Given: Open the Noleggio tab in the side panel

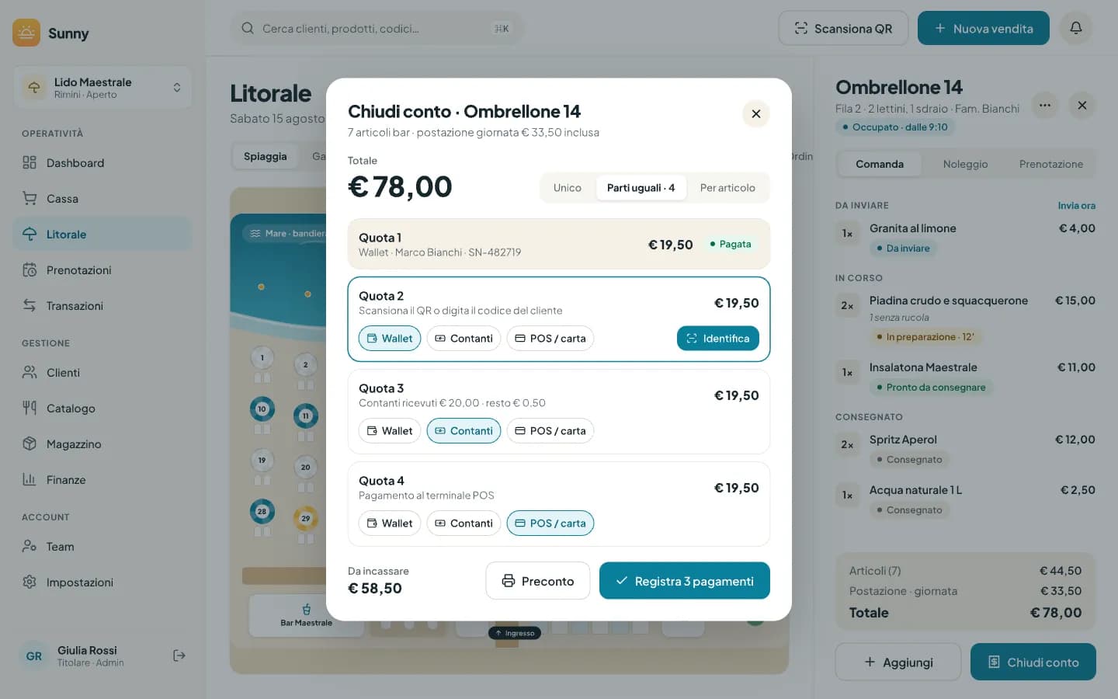Looking at the screenshot, I should 965,164.
